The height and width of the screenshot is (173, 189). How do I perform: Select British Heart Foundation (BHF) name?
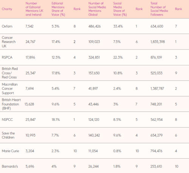click(x=11, y=104)
